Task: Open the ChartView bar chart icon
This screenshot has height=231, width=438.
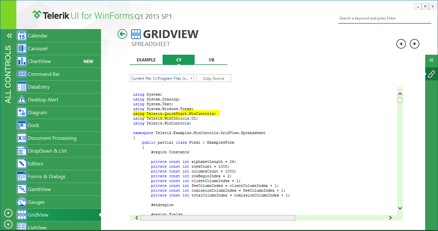Action: pyautogui.click(x=21, y=61)
